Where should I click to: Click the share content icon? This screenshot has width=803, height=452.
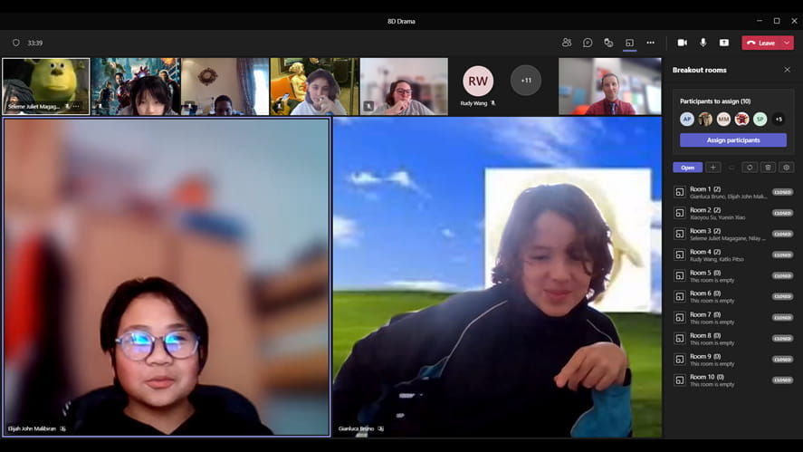[723, 43]
